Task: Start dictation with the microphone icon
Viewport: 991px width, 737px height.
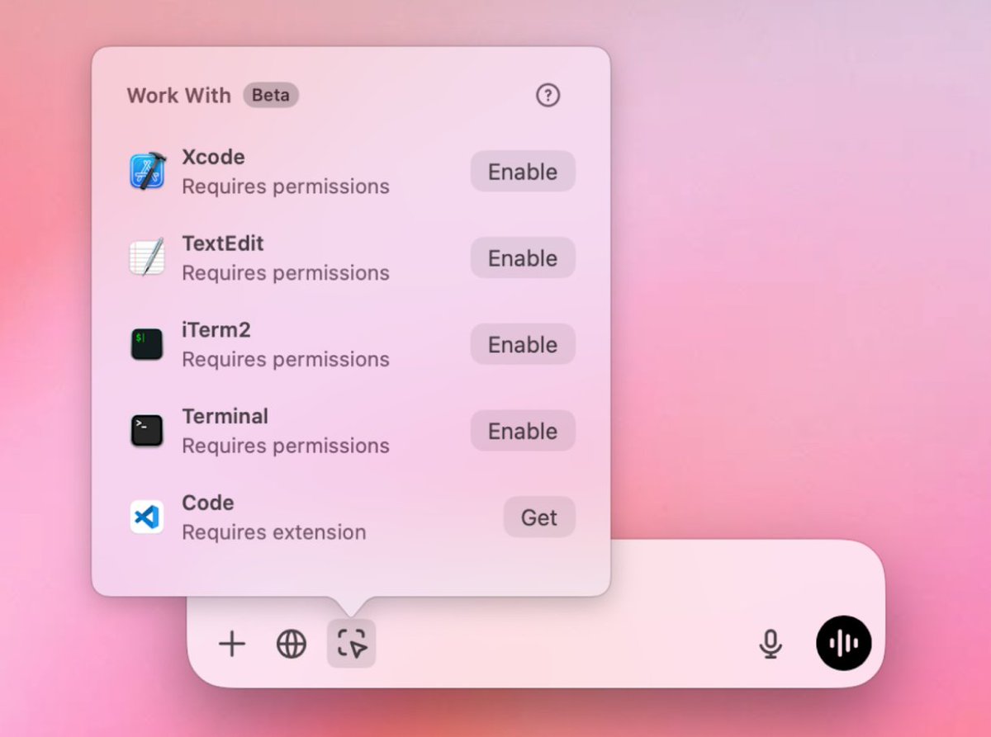Action: pyautogui.click(x=771, y=644)
